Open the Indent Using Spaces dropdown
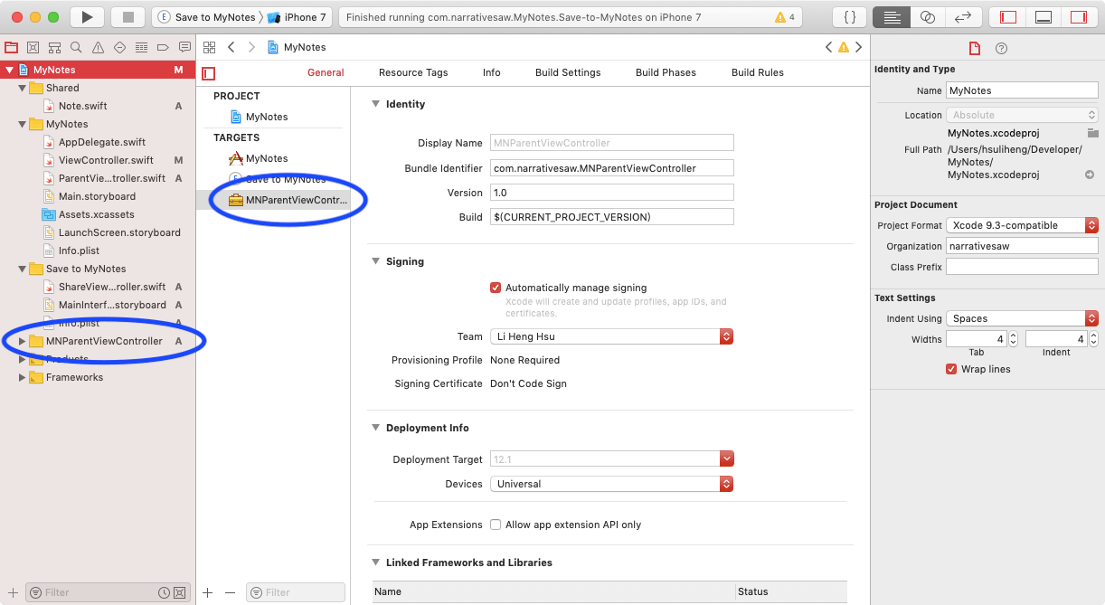The height and width of the screenshot is (605, 1105). [x=1022, y=318]
